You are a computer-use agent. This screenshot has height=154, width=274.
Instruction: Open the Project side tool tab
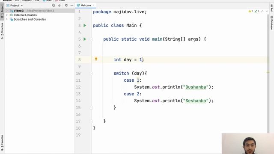point(2,12)
